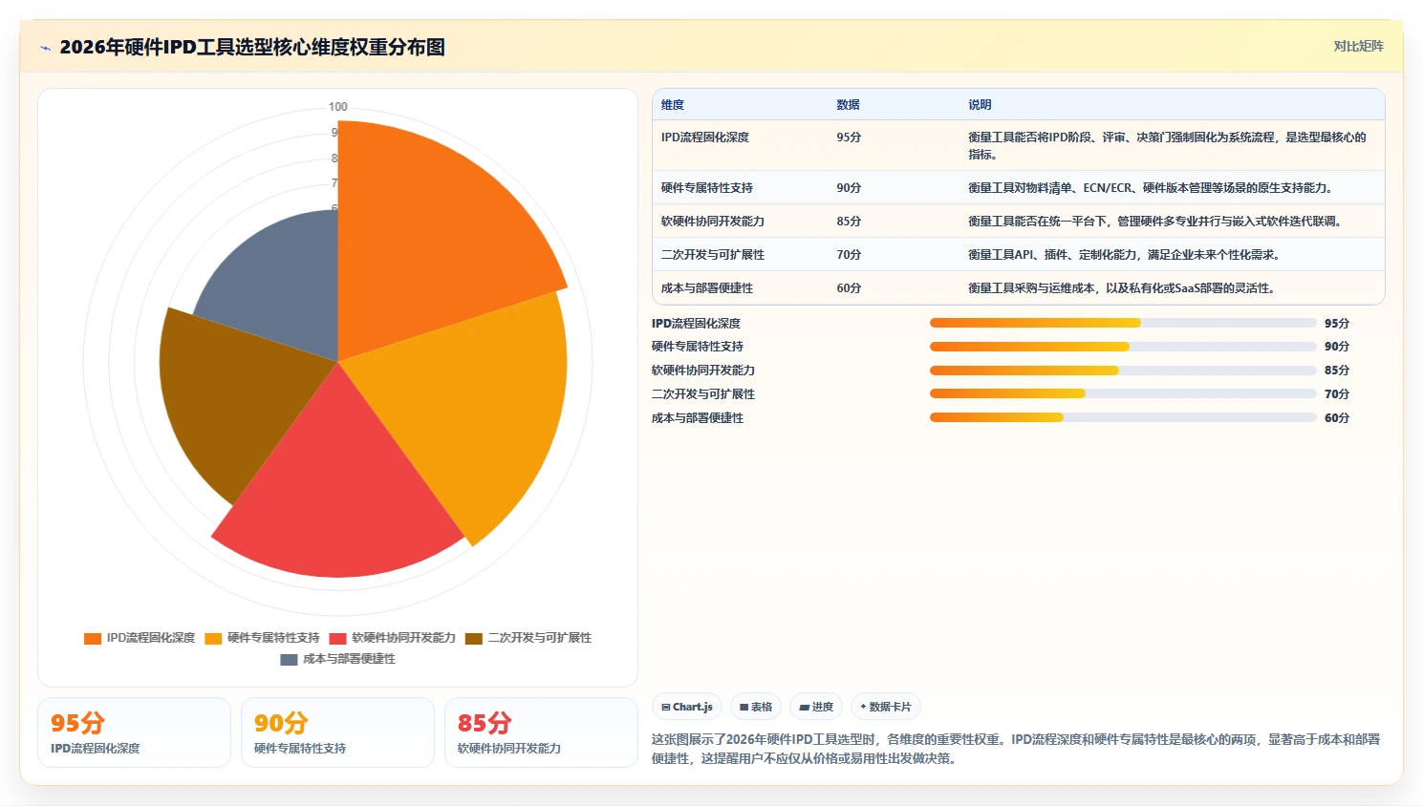Toggle 软硬件协同开发能力 legend red swatch
Viewport: 1423px width, 806px height.
point(337,638)
